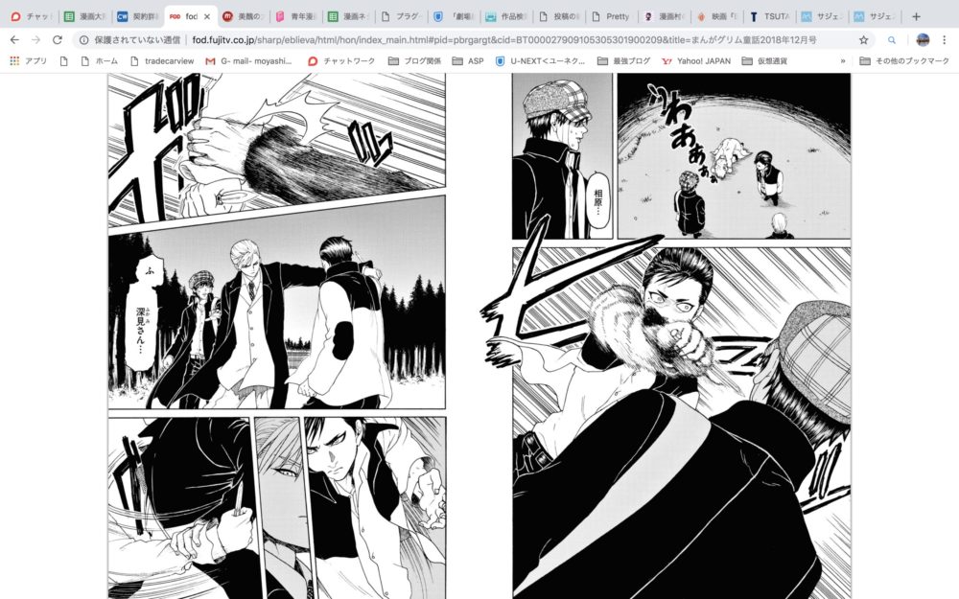959x599 pixels.
Task: Click the left manga page
Action: [x=277, y=336]
